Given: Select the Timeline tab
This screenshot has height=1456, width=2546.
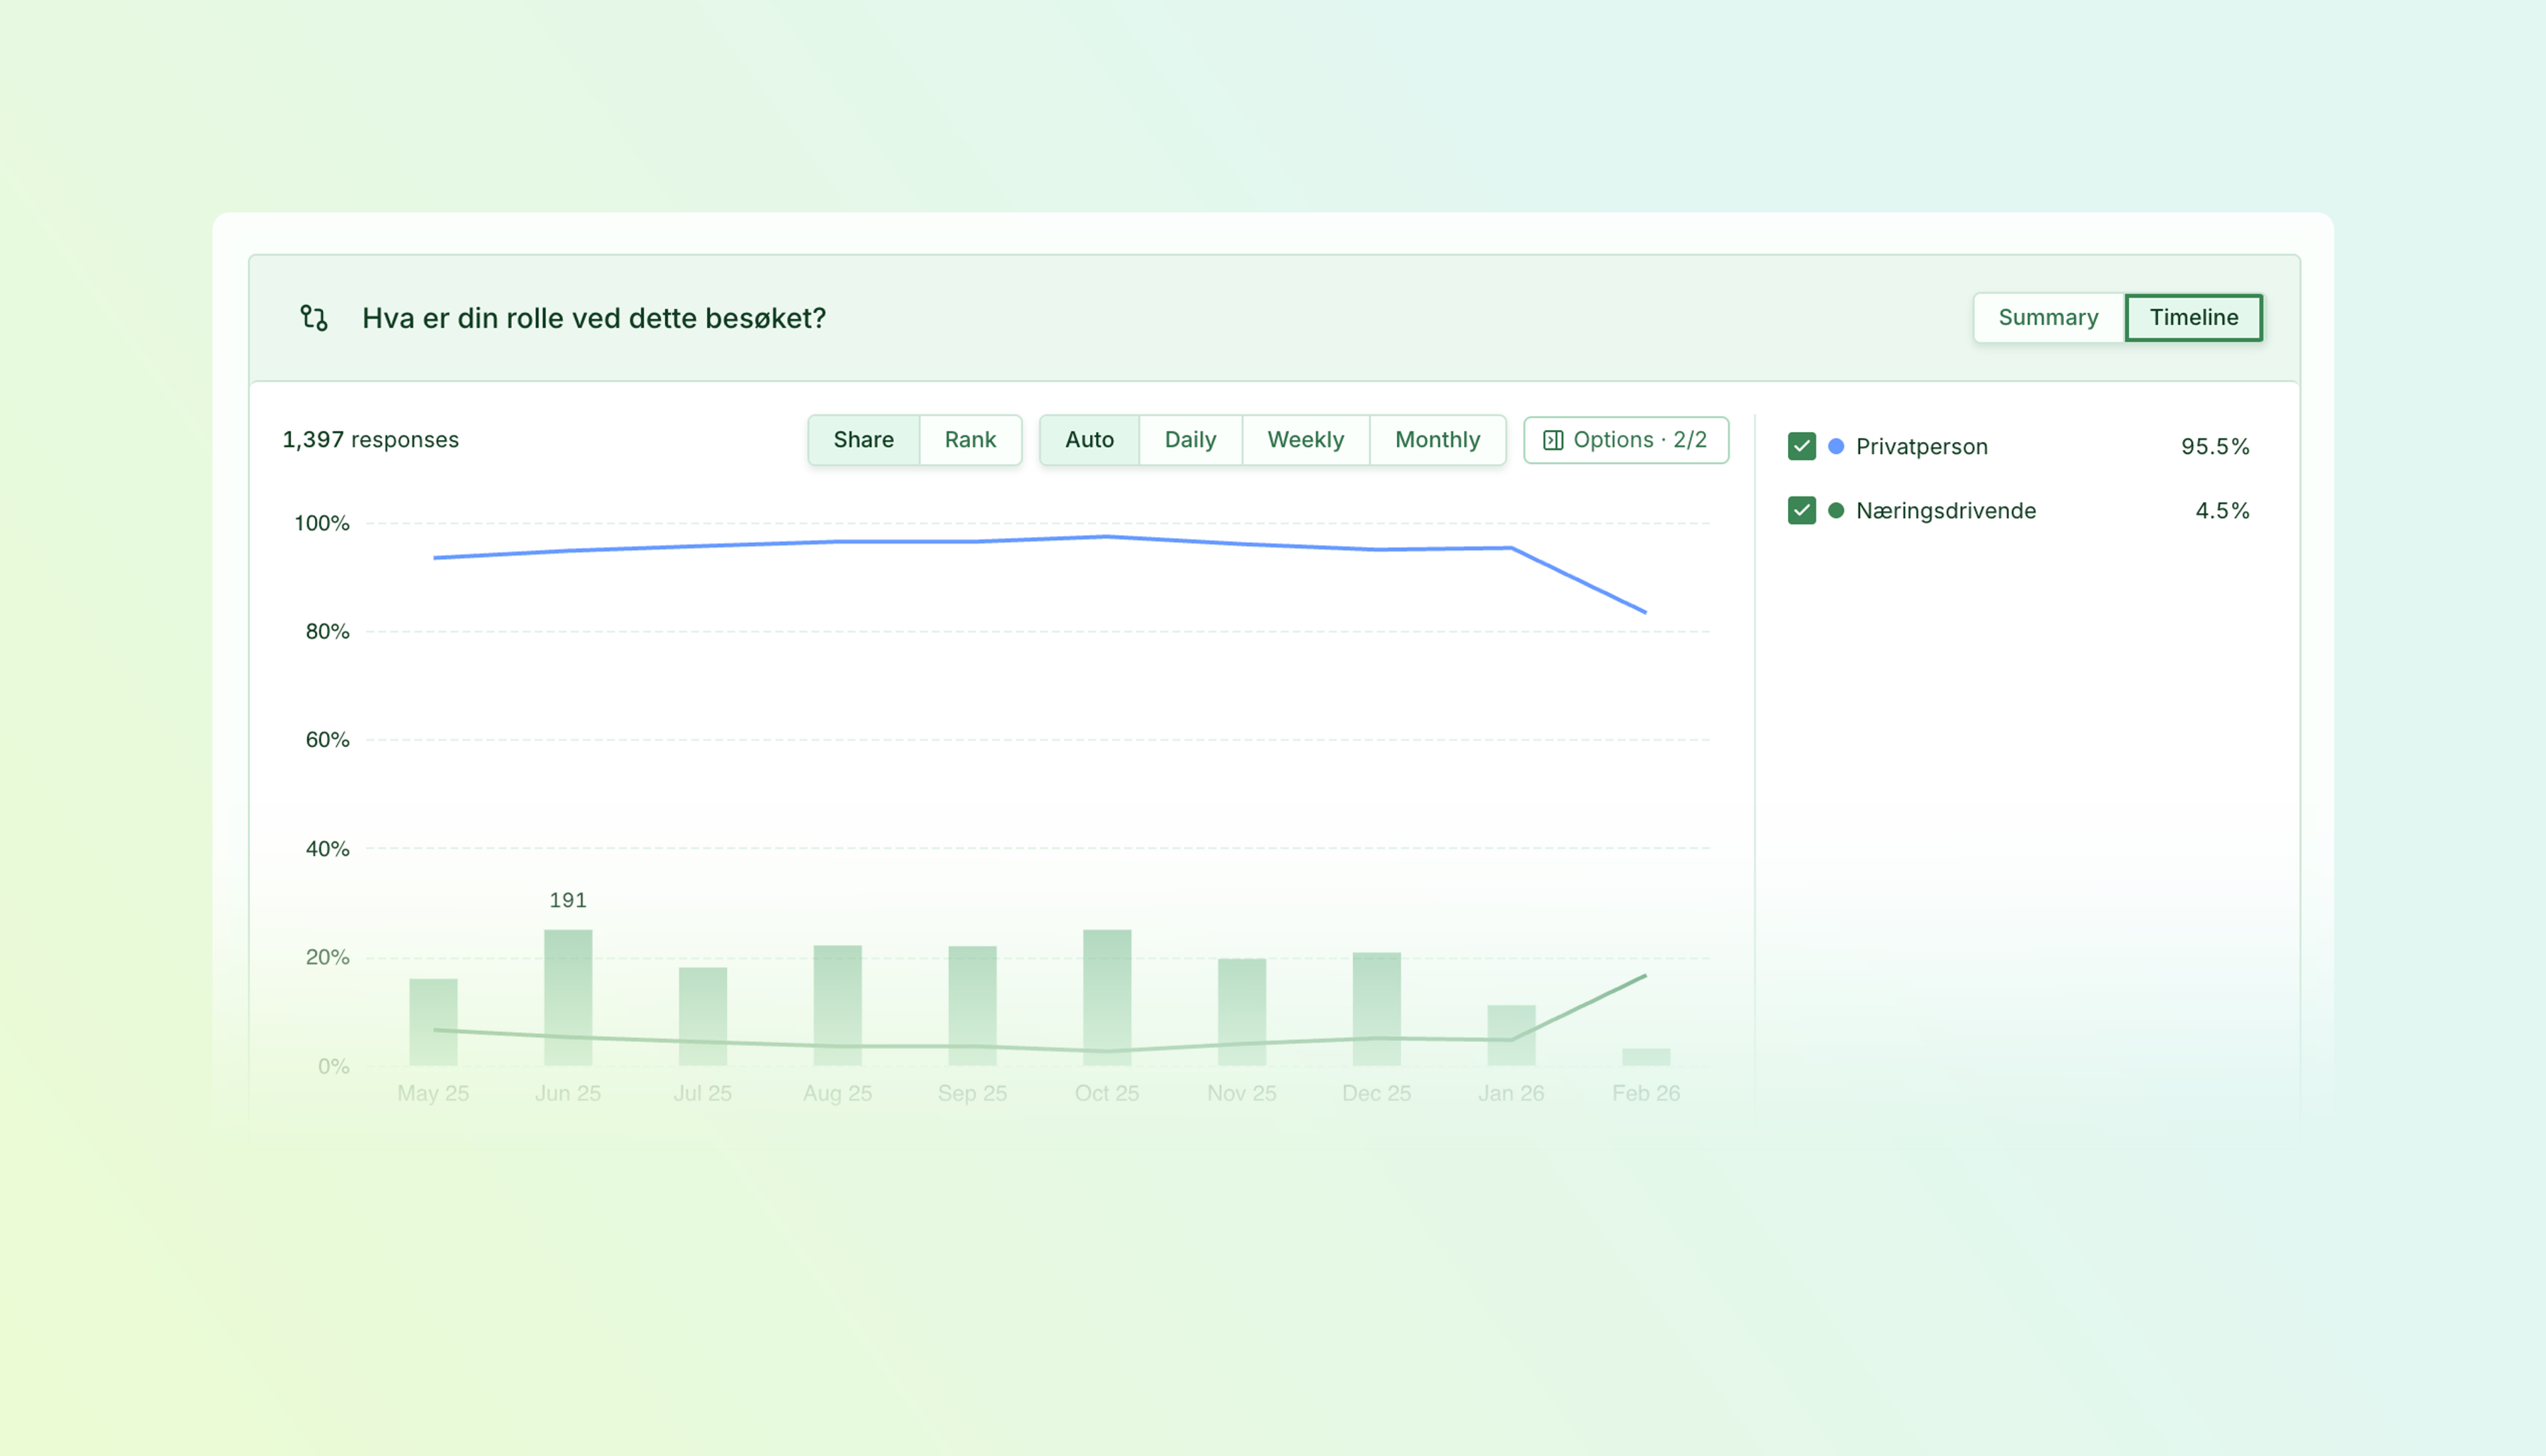Looking at the screenshot, I should tap(2194, 318).
